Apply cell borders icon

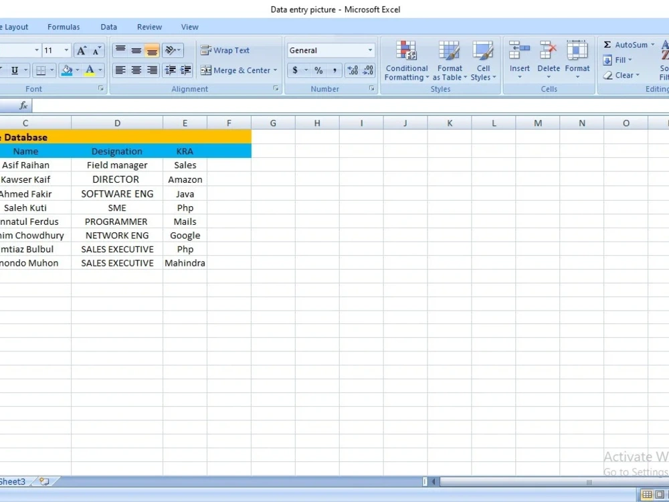(41, 70)
